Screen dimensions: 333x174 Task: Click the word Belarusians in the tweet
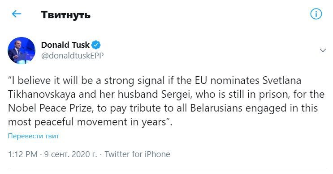click(216, 108)
